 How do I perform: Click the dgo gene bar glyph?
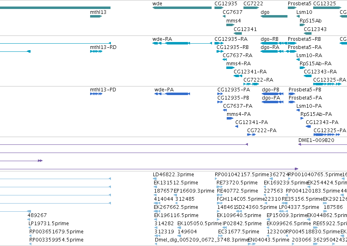[274, 16]
